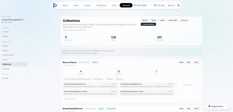Click the 251 Sources stat card
Image resolution: width=233 pixels, height=112 pixels.
(x=177, y=38)
